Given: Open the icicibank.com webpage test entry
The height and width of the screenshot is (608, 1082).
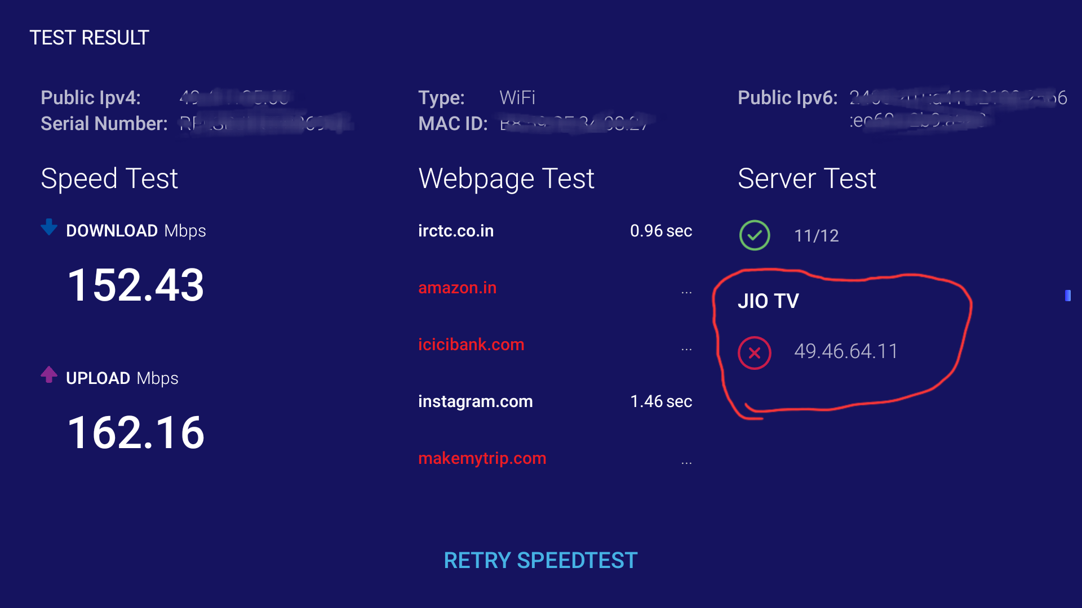Looking at the screenshot, I should 471,344.
